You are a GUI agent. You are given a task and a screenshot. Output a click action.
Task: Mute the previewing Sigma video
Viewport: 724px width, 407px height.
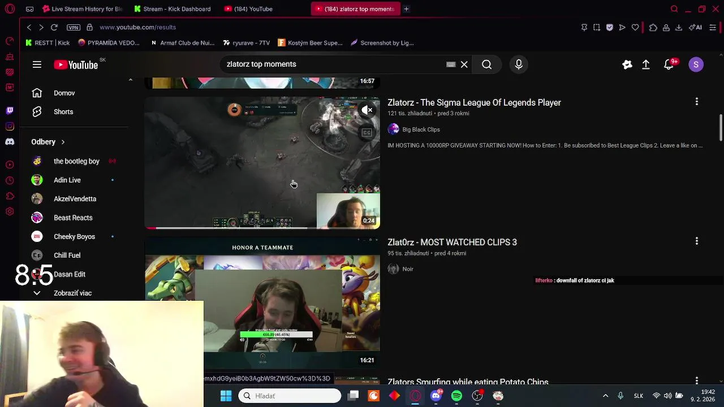tap(367, 110)
